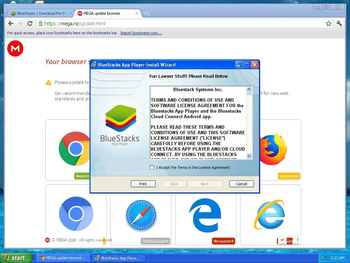Click the browser forward arrow

[x=20, y=24]
